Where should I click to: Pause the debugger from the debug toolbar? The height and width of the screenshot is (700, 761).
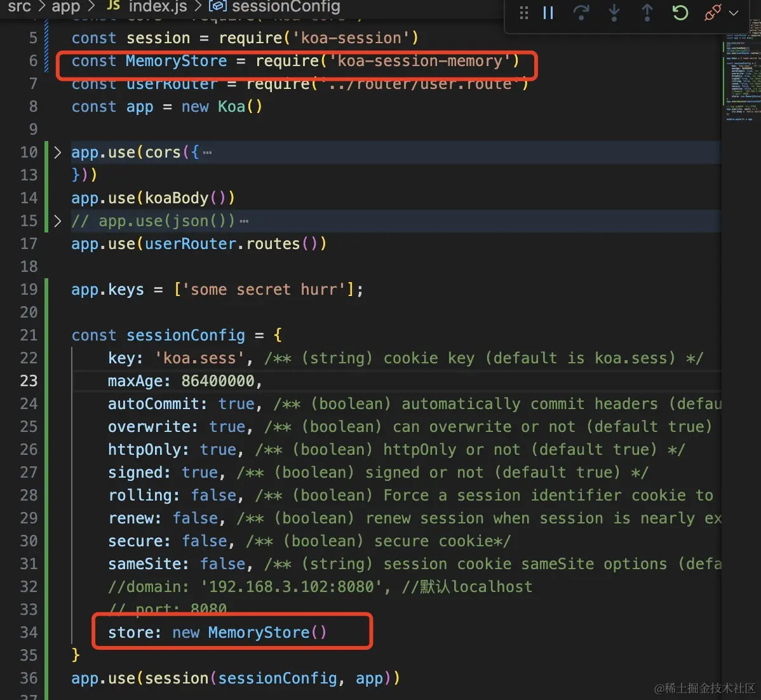(548, 13)
